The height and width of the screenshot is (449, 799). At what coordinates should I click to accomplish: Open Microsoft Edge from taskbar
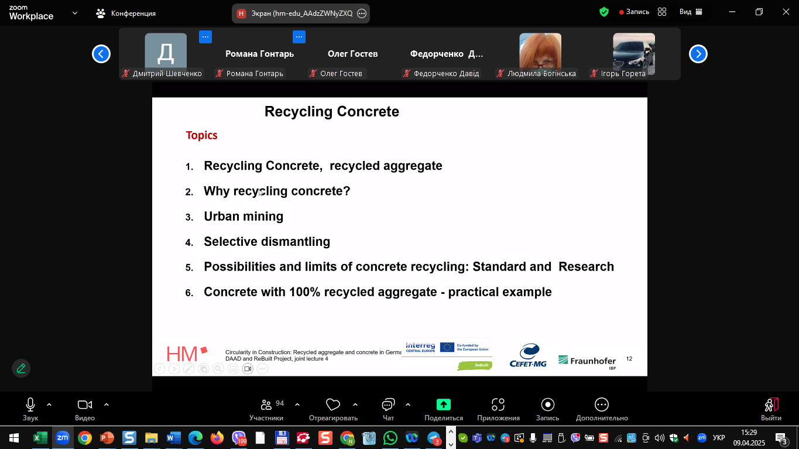pyautogui.click(x=195, y=437)
